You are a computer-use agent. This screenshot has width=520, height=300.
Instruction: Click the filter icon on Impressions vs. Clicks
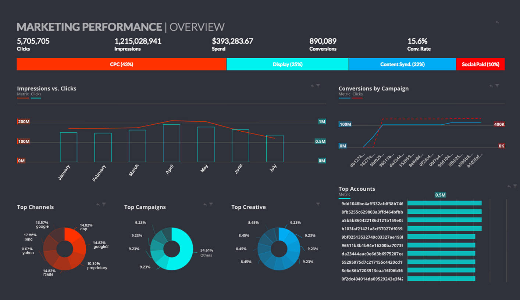pyautogui.click(x=318, y=85)
